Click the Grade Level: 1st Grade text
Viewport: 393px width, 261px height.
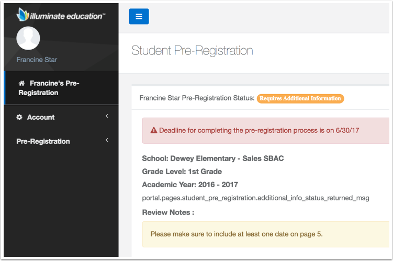pyautogui.click(x=182, y=172)
